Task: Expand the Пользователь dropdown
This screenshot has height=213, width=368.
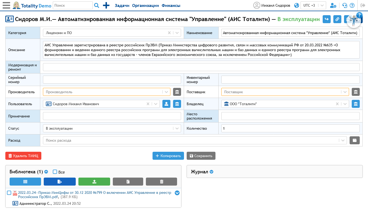Action: [x=156, y=104]
